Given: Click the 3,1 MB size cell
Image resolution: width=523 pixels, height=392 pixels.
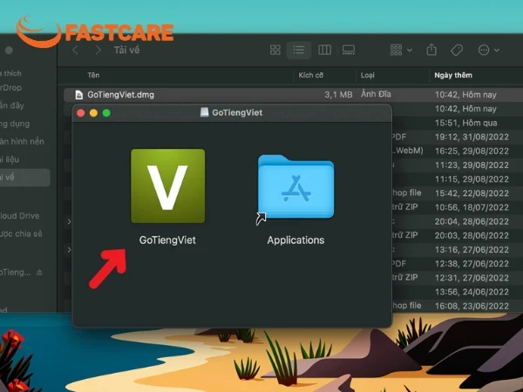Looking at the screenshot, I should [x=338, y=95].
